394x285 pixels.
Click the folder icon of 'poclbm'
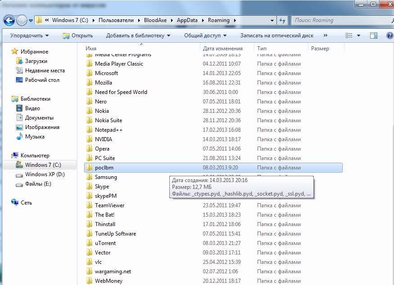pos(89,168)
